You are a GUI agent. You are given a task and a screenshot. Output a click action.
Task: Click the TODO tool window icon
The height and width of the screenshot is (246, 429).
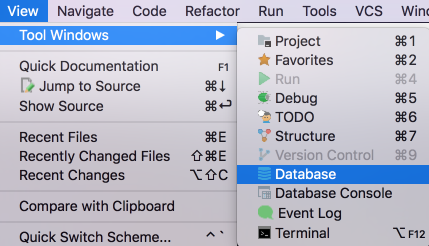tap(264, 117)
